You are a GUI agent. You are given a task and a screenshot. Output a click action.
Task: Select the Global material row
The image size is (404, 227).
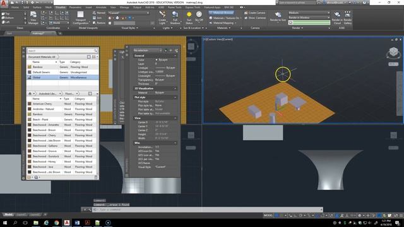(62, 78)
